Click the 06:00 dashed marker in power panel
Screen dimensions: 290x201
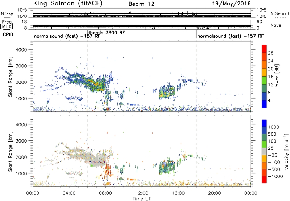click(x=87, y=76)
